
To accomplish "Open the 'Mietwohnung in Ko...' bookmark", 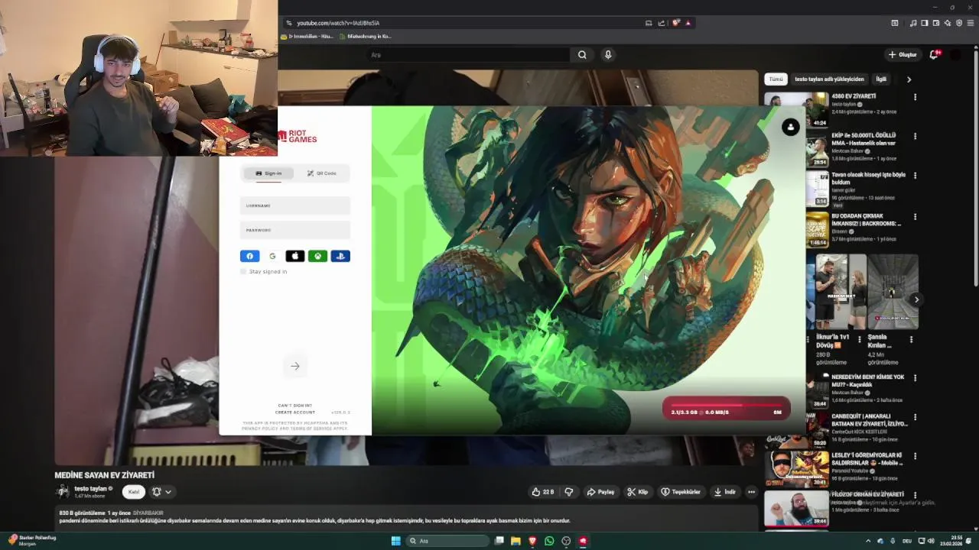I will 365,36.
